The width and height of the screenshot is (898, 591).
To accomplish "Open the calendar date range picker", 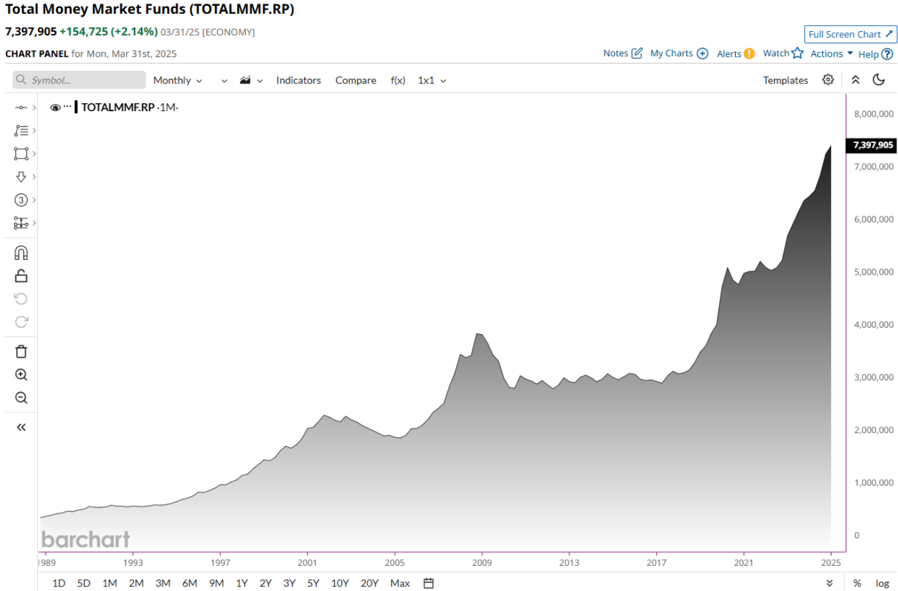I will coord(429,583).
